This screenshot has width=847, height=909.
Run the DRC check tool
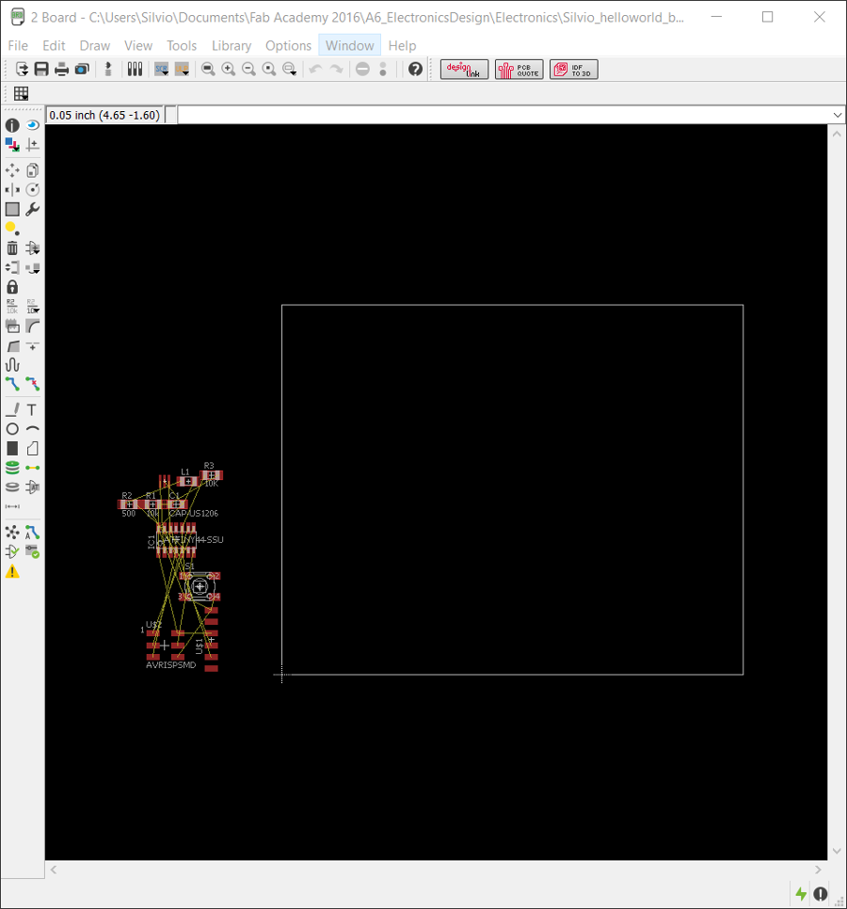(x=33, y=551)
